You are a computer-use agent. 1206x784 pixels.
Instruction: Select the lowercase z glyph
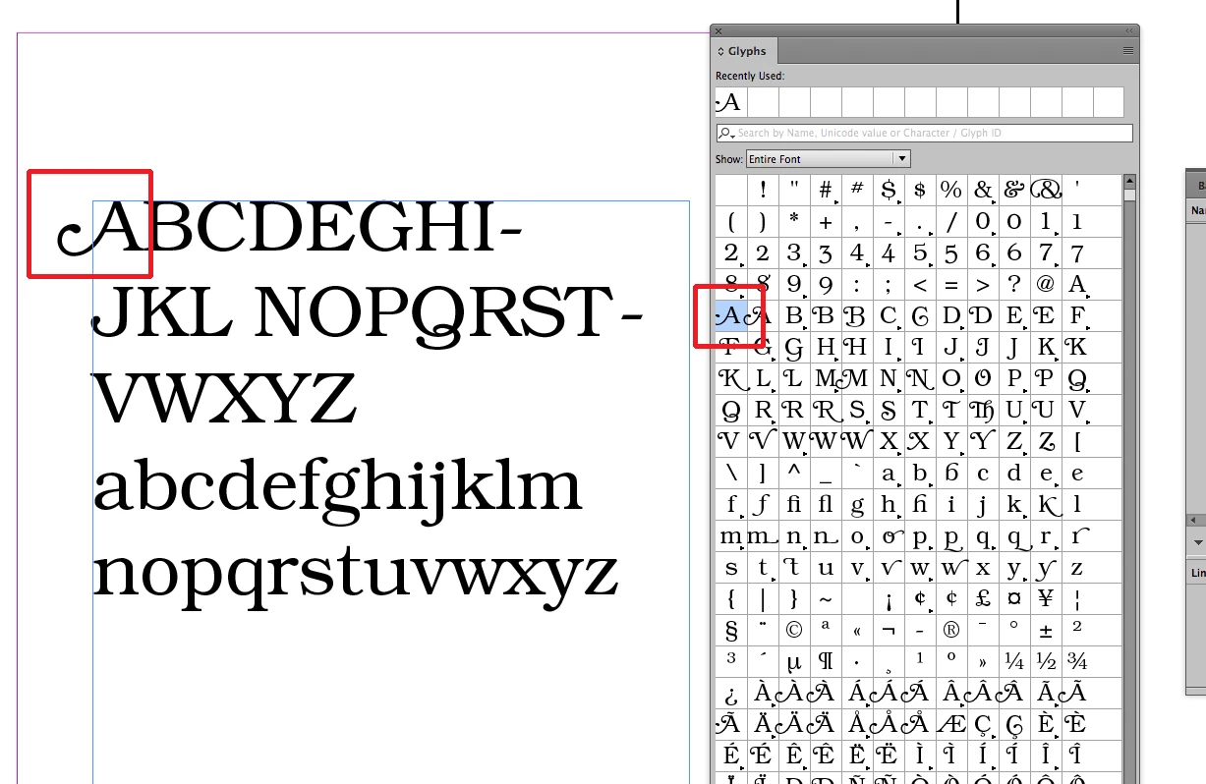pos(1076,568)
